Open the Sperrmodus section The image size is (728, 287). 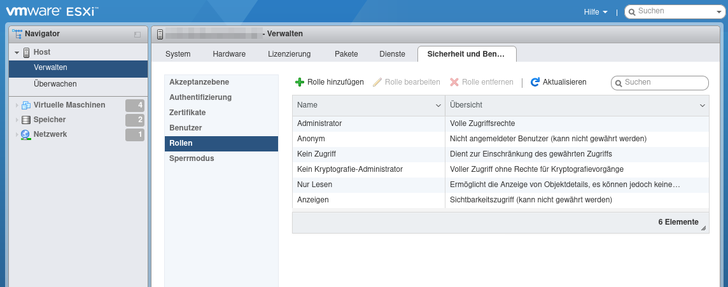(x=192, y=158)
